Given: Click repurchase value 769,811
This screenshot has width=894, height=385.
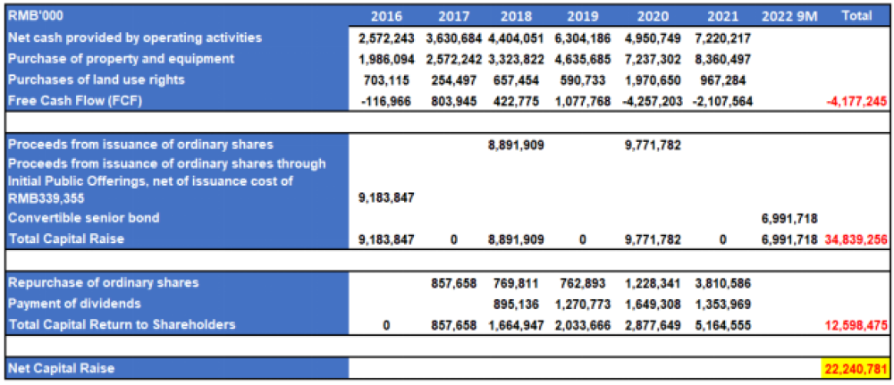Looking at the screenshot, I should 516,282.
